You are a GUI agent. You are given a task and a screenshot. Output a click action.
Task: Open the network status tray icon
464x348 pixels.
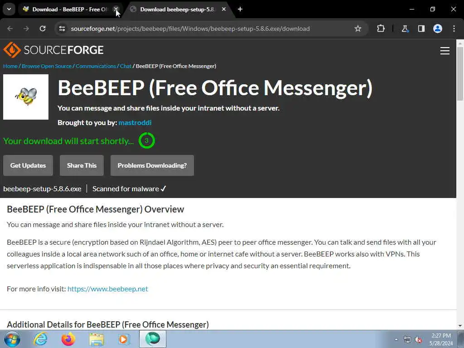coord(407,340)
